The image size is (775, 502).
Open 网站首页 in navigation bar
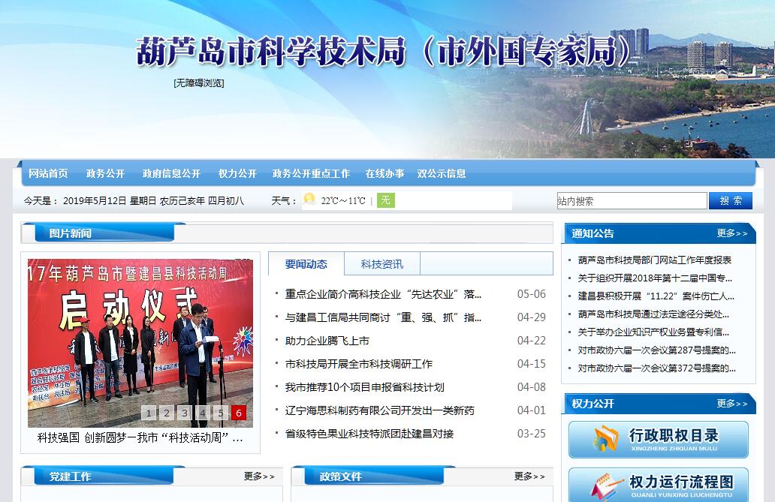pos(48,173)
